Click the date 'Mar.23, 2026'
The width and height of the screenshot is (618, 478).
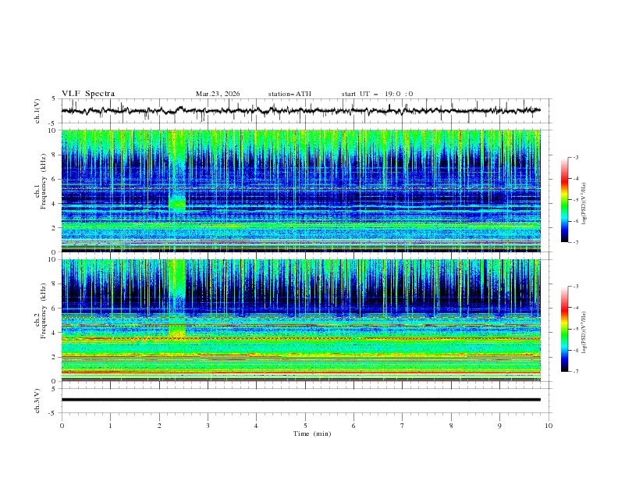(x=218, y=94)
